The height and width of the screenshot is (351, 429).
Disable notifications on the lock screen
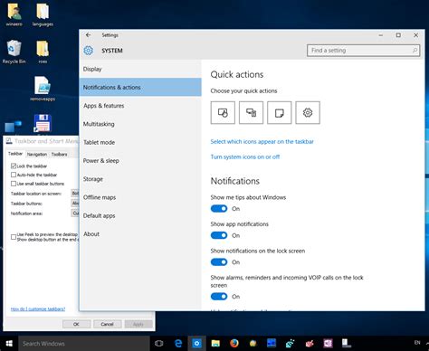click(219, 262)
